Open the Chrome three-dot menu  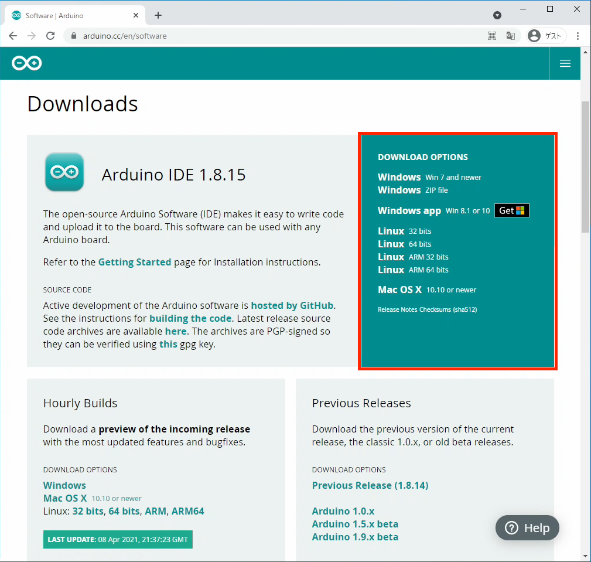(578, 36)
